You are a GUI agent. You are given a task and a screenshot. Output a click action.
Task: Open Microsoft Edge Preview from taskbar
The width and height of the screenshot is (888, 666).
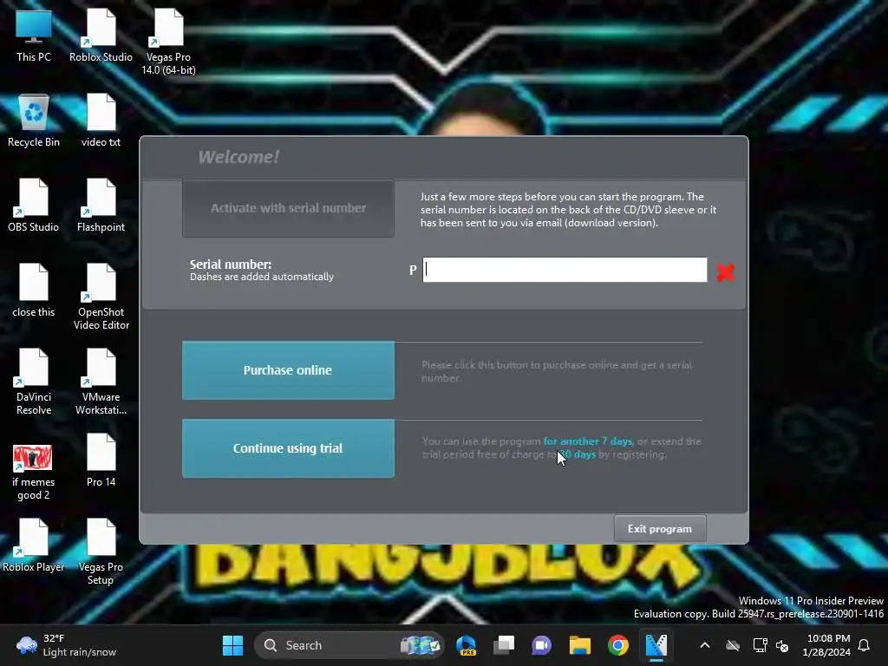pos(466,645)
